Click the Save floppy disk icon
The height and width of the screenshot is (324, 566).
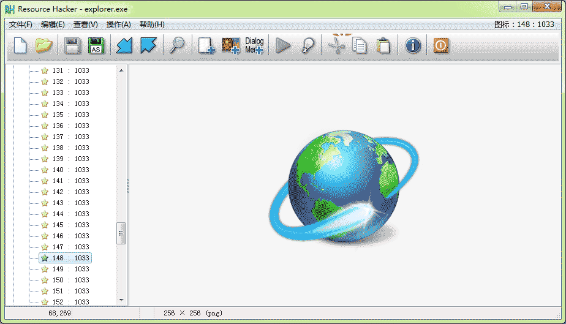[72, 46]
